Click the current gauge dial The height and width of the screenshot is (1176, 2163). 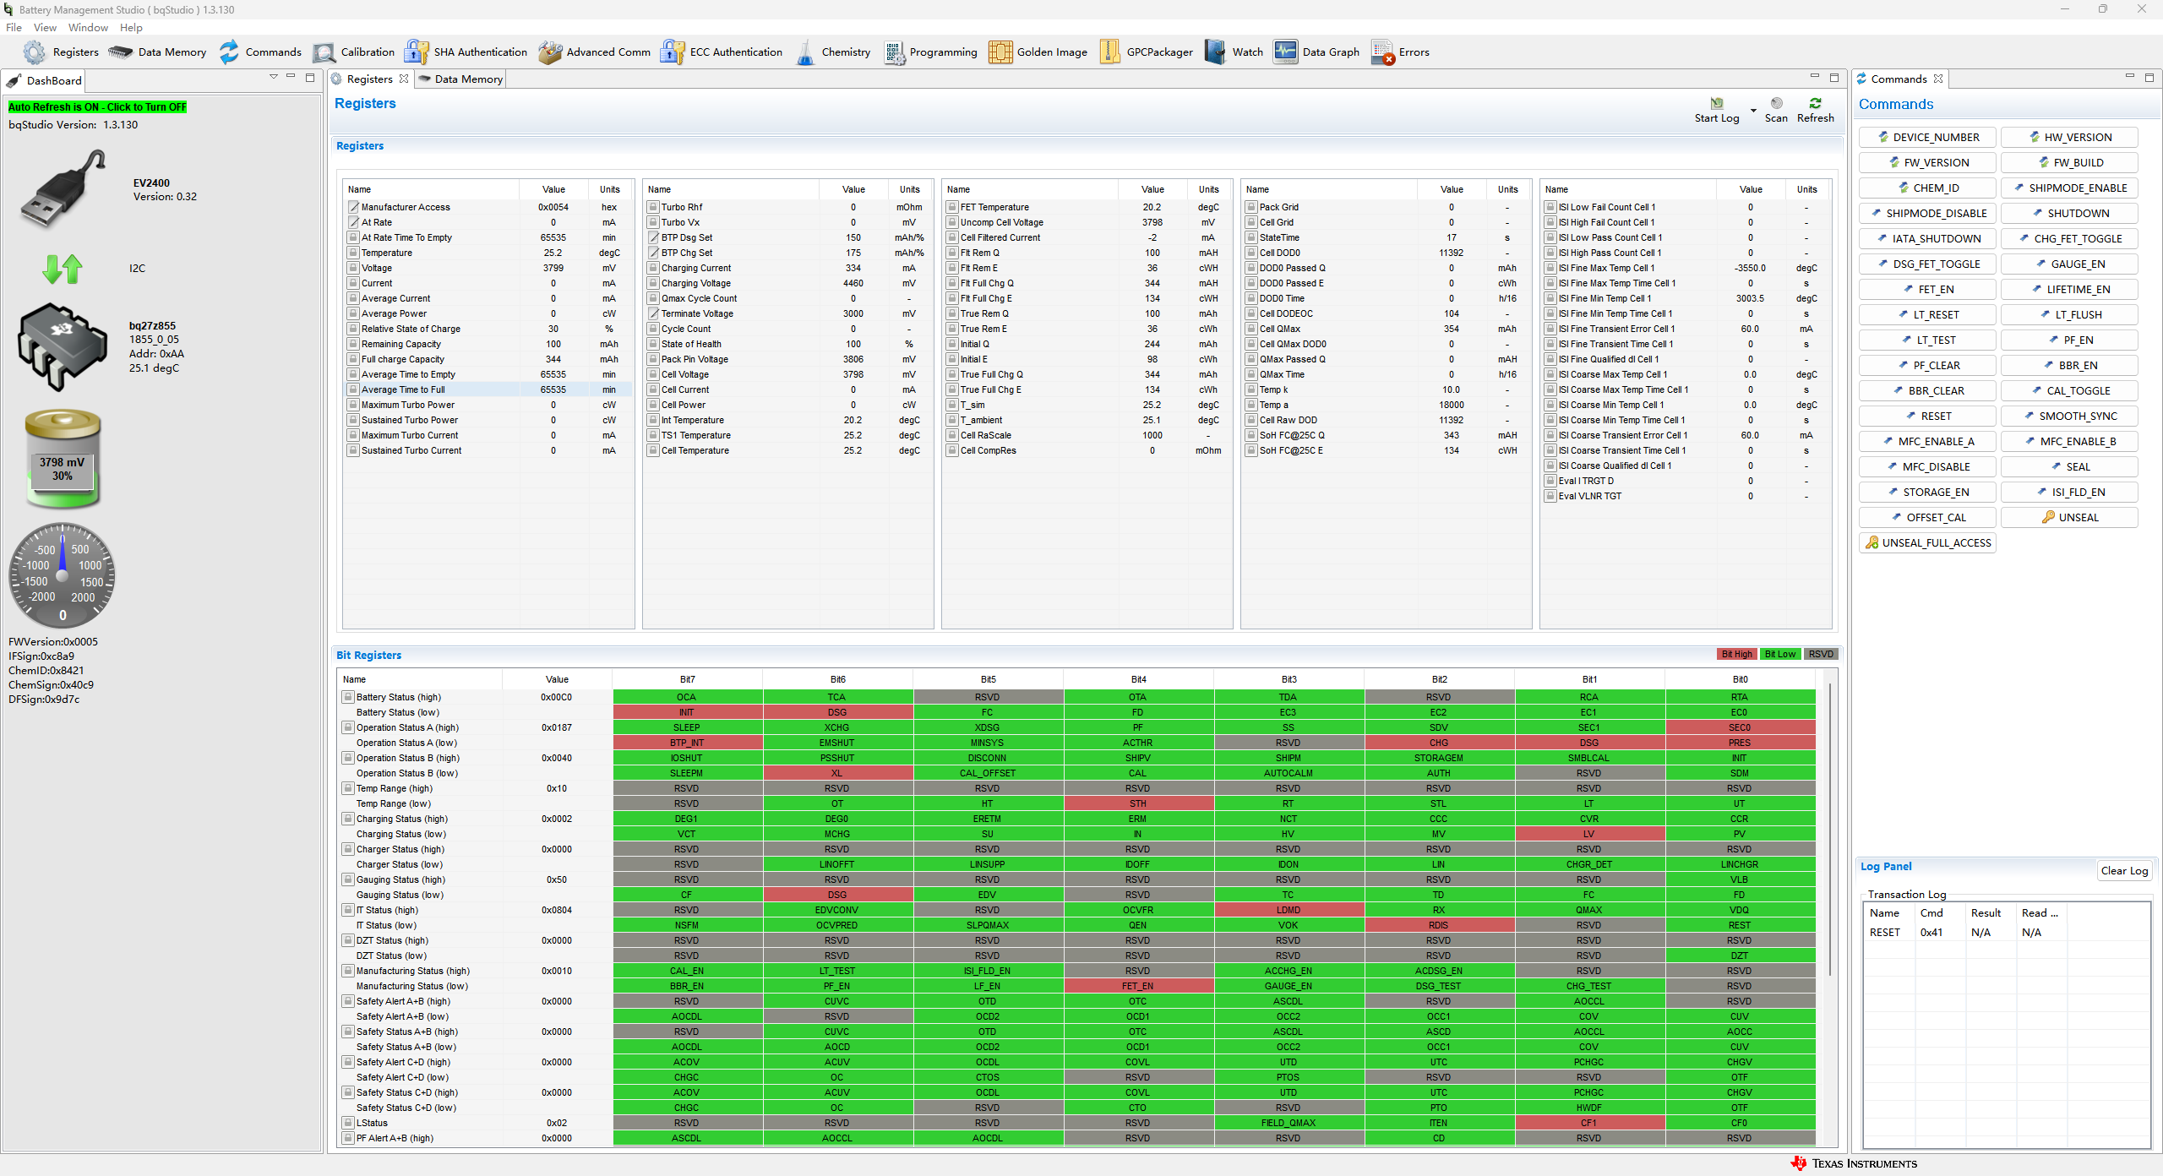click(x=63, y=575)
